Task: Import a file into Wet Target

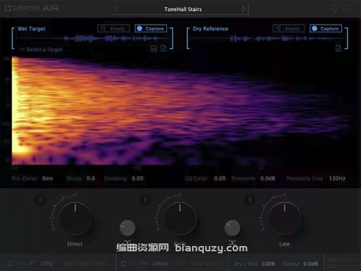Action: 163,49
